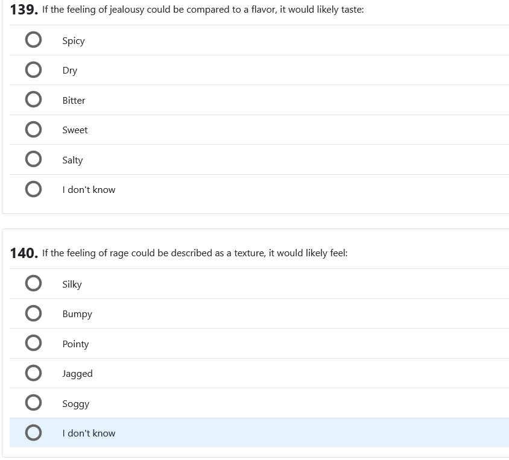Choose the Bumpy texture option
The image size is (509, 460).
(x=34, y=313)
